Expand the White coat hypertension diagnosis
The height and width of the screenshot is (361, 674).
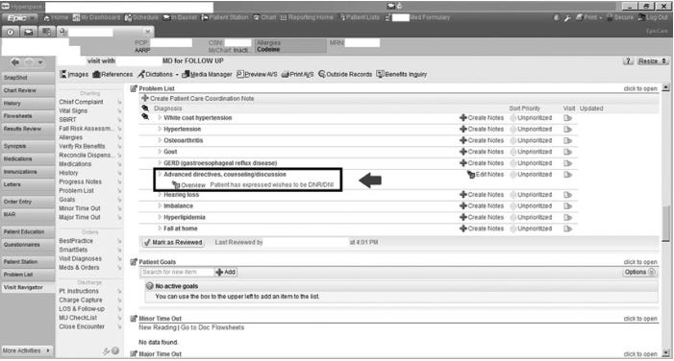(x=160, y=118)
